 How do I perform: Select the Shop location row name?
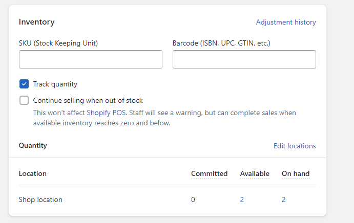click(x=40, y=199)
